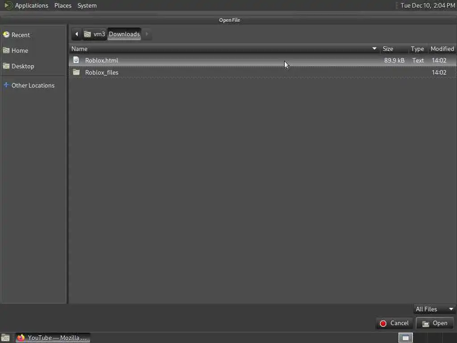Click the Applications menu logo icon
This screenshot has height=343, width=457.
tap(8, 5)
